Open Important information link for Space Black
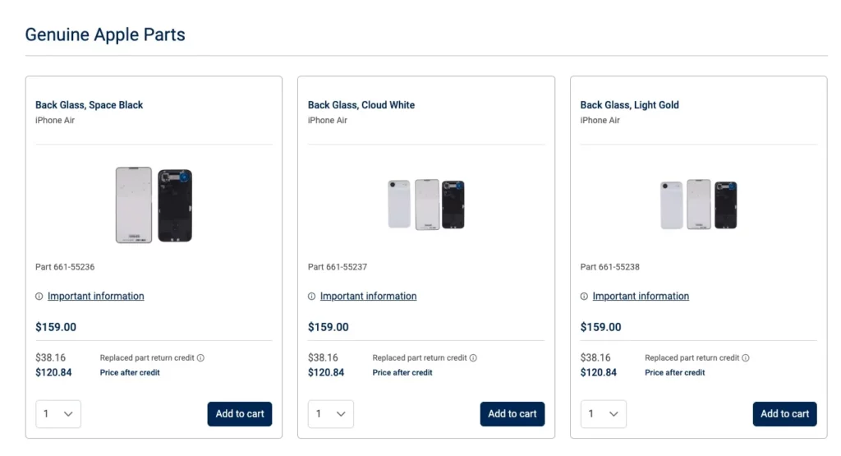This screenshot has height=456, width=841. [95, 297]
